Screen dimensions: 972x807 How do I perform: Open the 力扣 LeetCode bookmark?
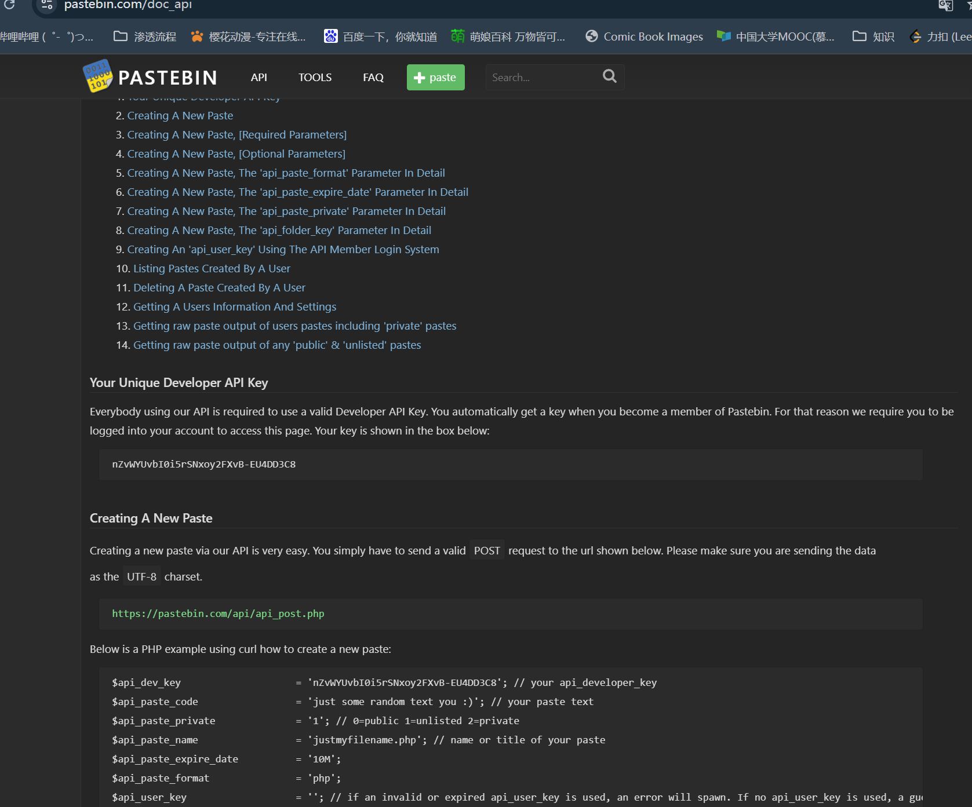pyautogui.click(x=940, y=36)
